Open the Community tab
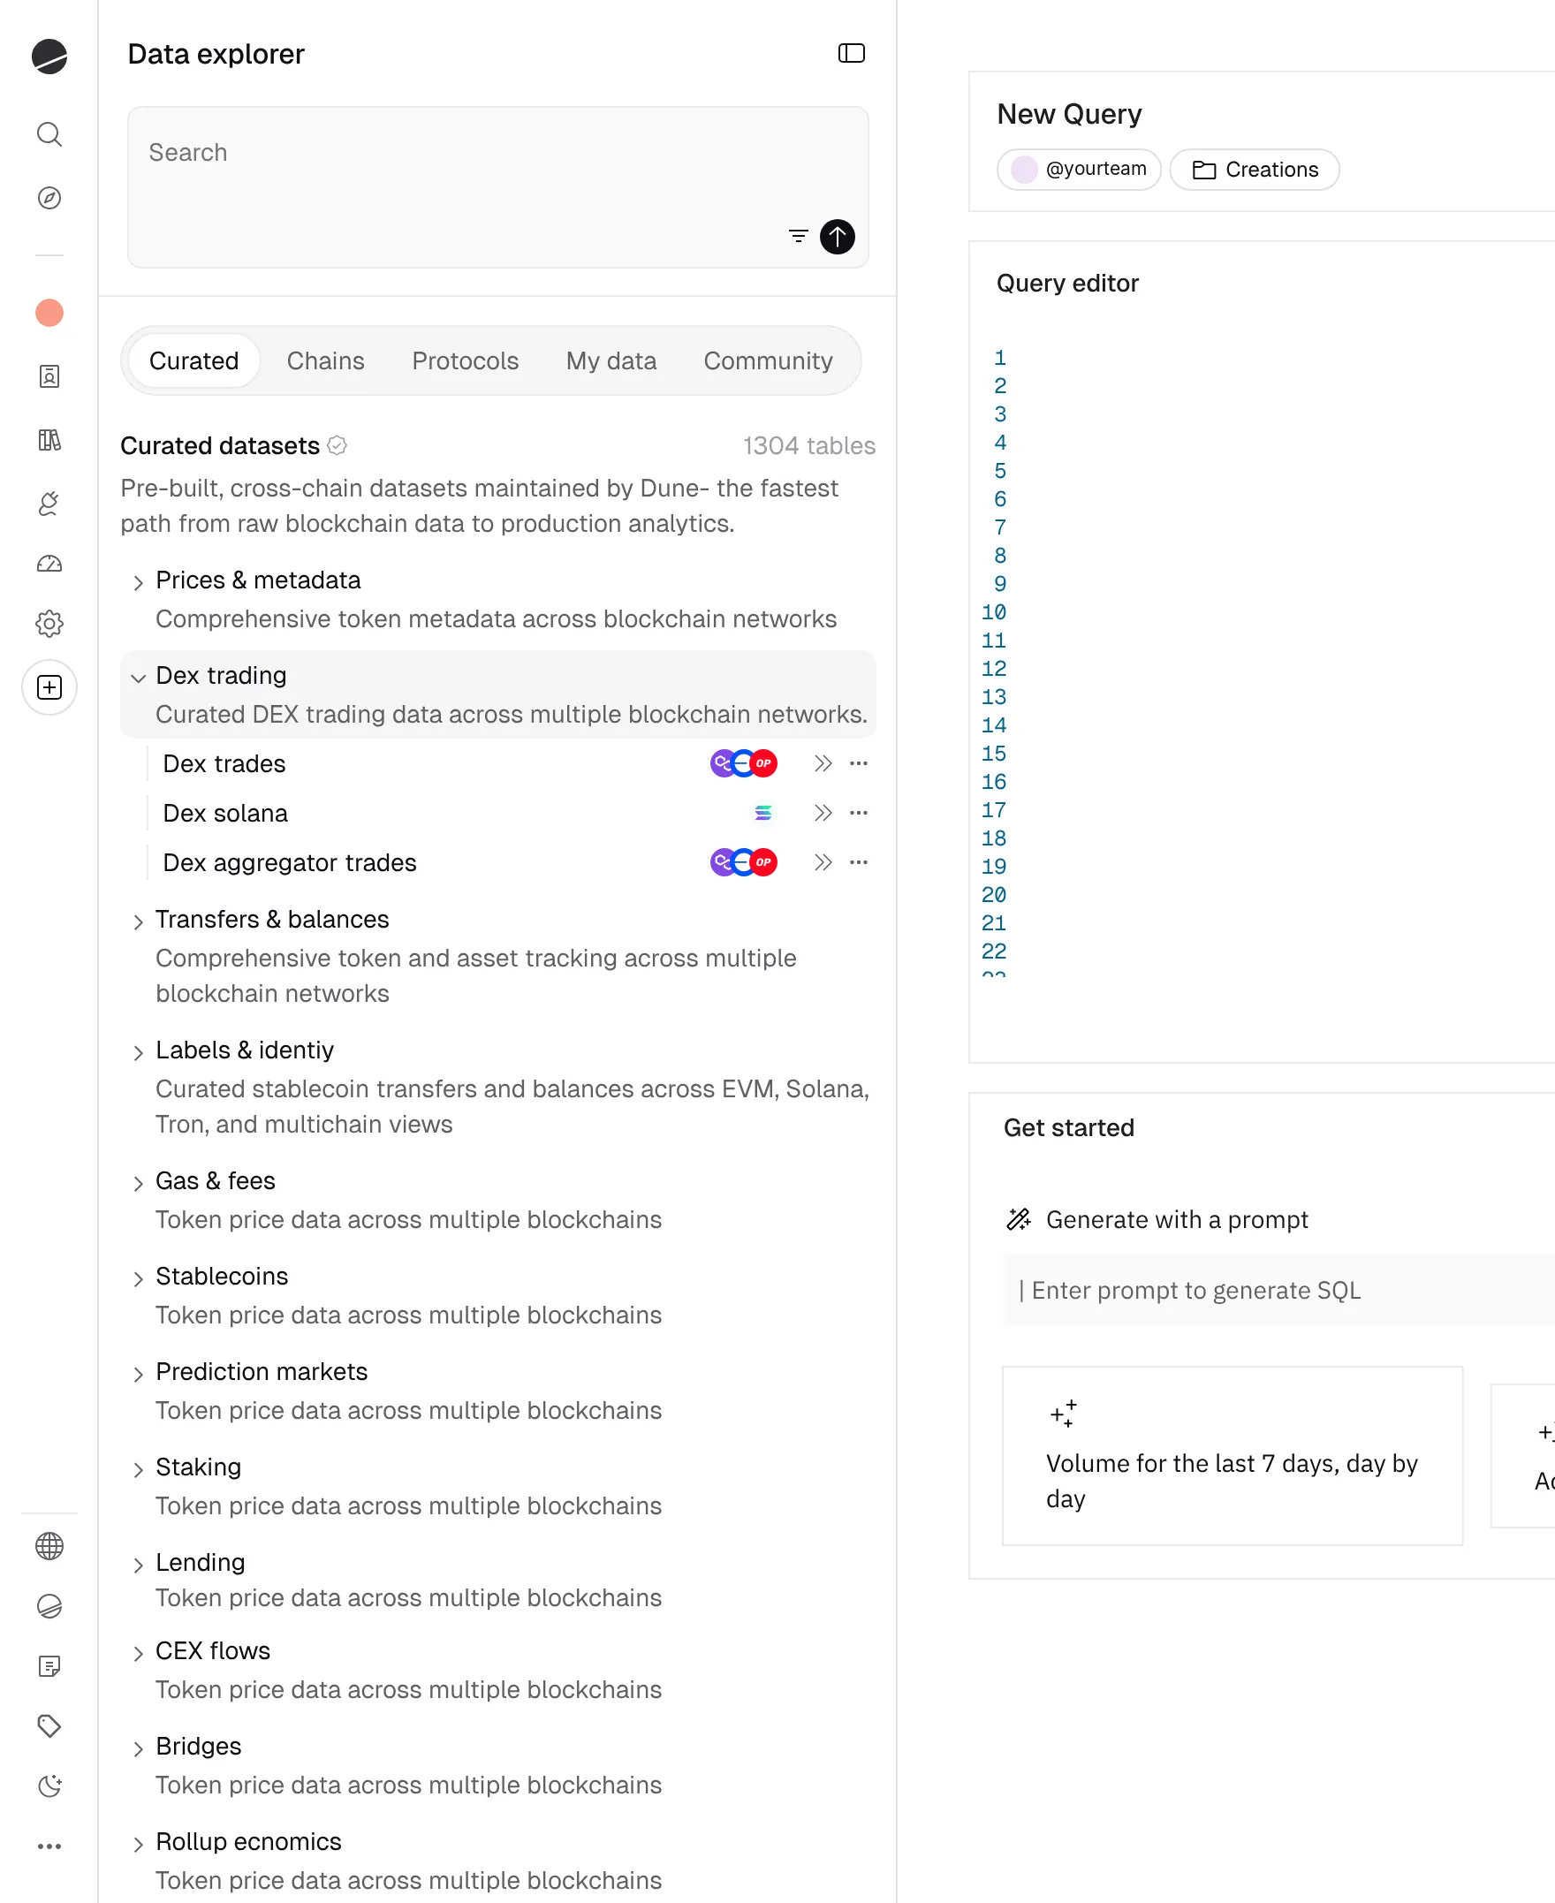The width and height of the screenshot is (1555, 1903). pos(769,360)
